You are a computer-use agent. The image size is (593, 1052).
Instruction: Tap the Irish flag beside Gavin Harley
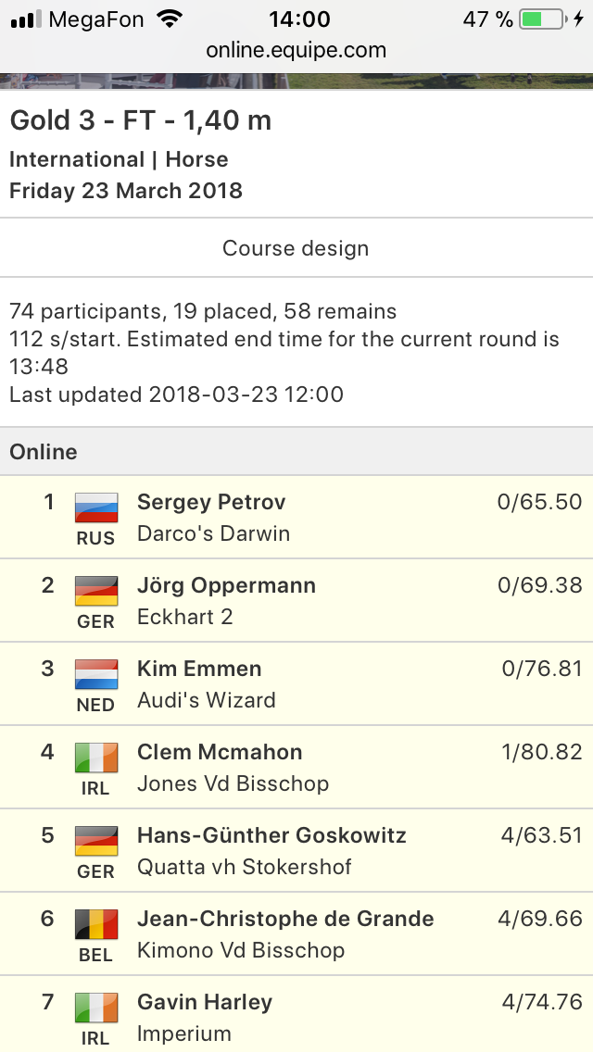coord(96,1008)
